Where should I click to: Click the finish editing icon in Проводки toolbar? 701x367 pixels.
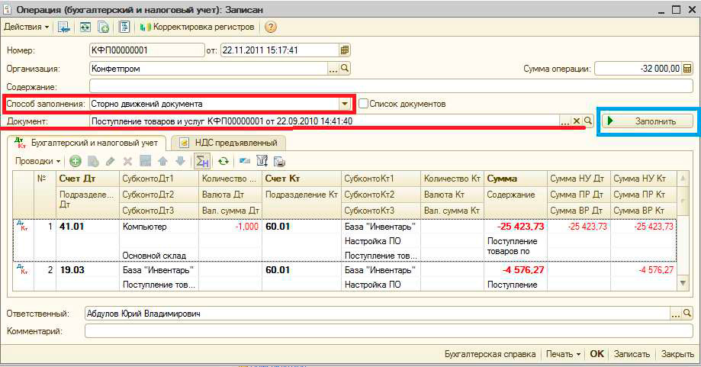[x=145, y=161]
